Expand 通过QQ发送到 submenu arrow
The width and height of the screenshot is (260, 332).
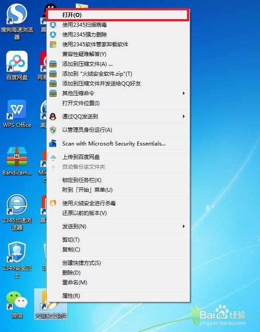[184, 117]
